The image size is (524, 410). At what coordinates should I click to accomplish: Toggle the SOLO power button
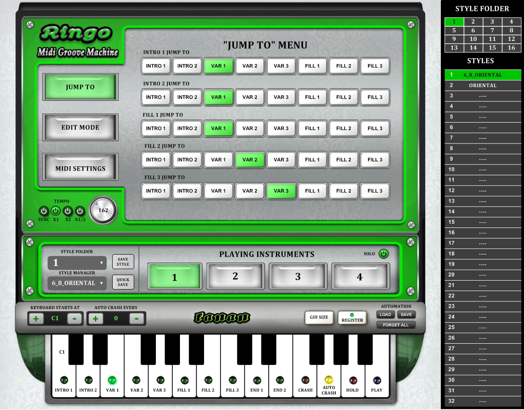point(384,254)
